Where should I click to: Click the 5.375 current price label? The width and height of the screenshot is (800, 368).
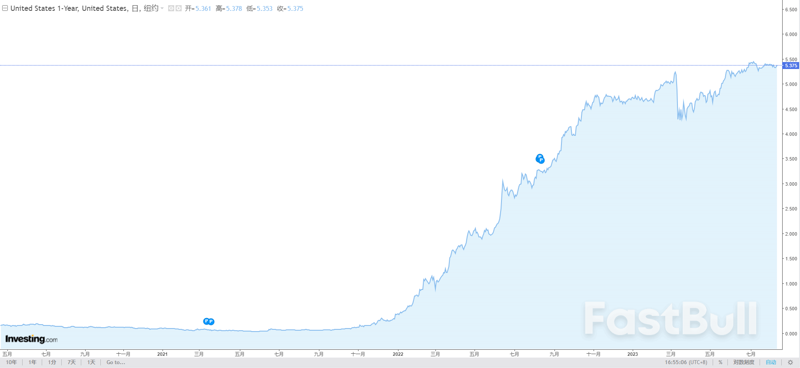[x=791, y=66]
